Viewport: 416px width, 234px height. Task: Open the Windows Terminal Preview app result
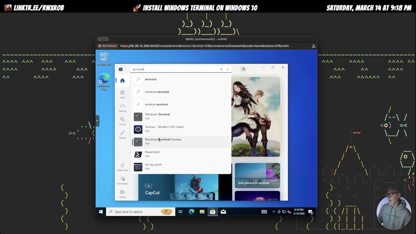181,141
